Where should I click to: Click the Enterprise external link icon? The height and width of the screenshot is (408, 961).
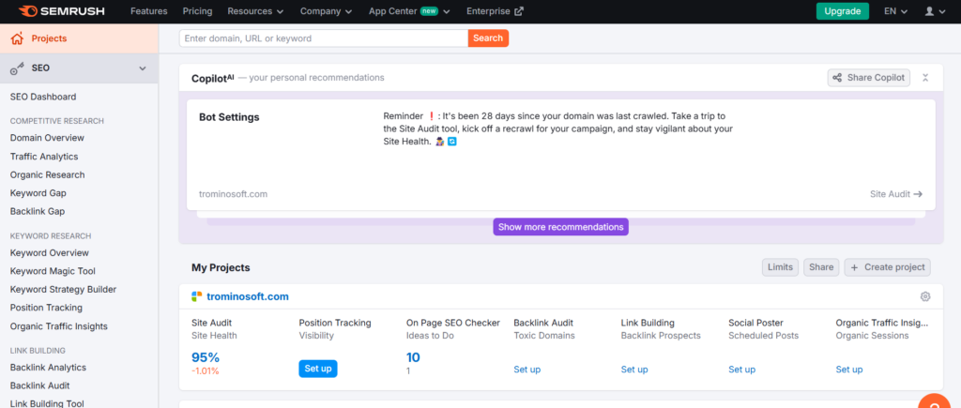coord(519,11)
